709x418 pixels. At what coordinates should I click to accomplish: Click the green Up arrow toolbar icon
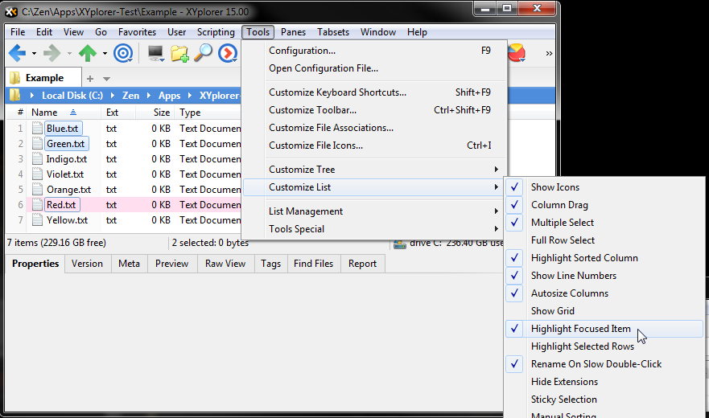[87, 54]
